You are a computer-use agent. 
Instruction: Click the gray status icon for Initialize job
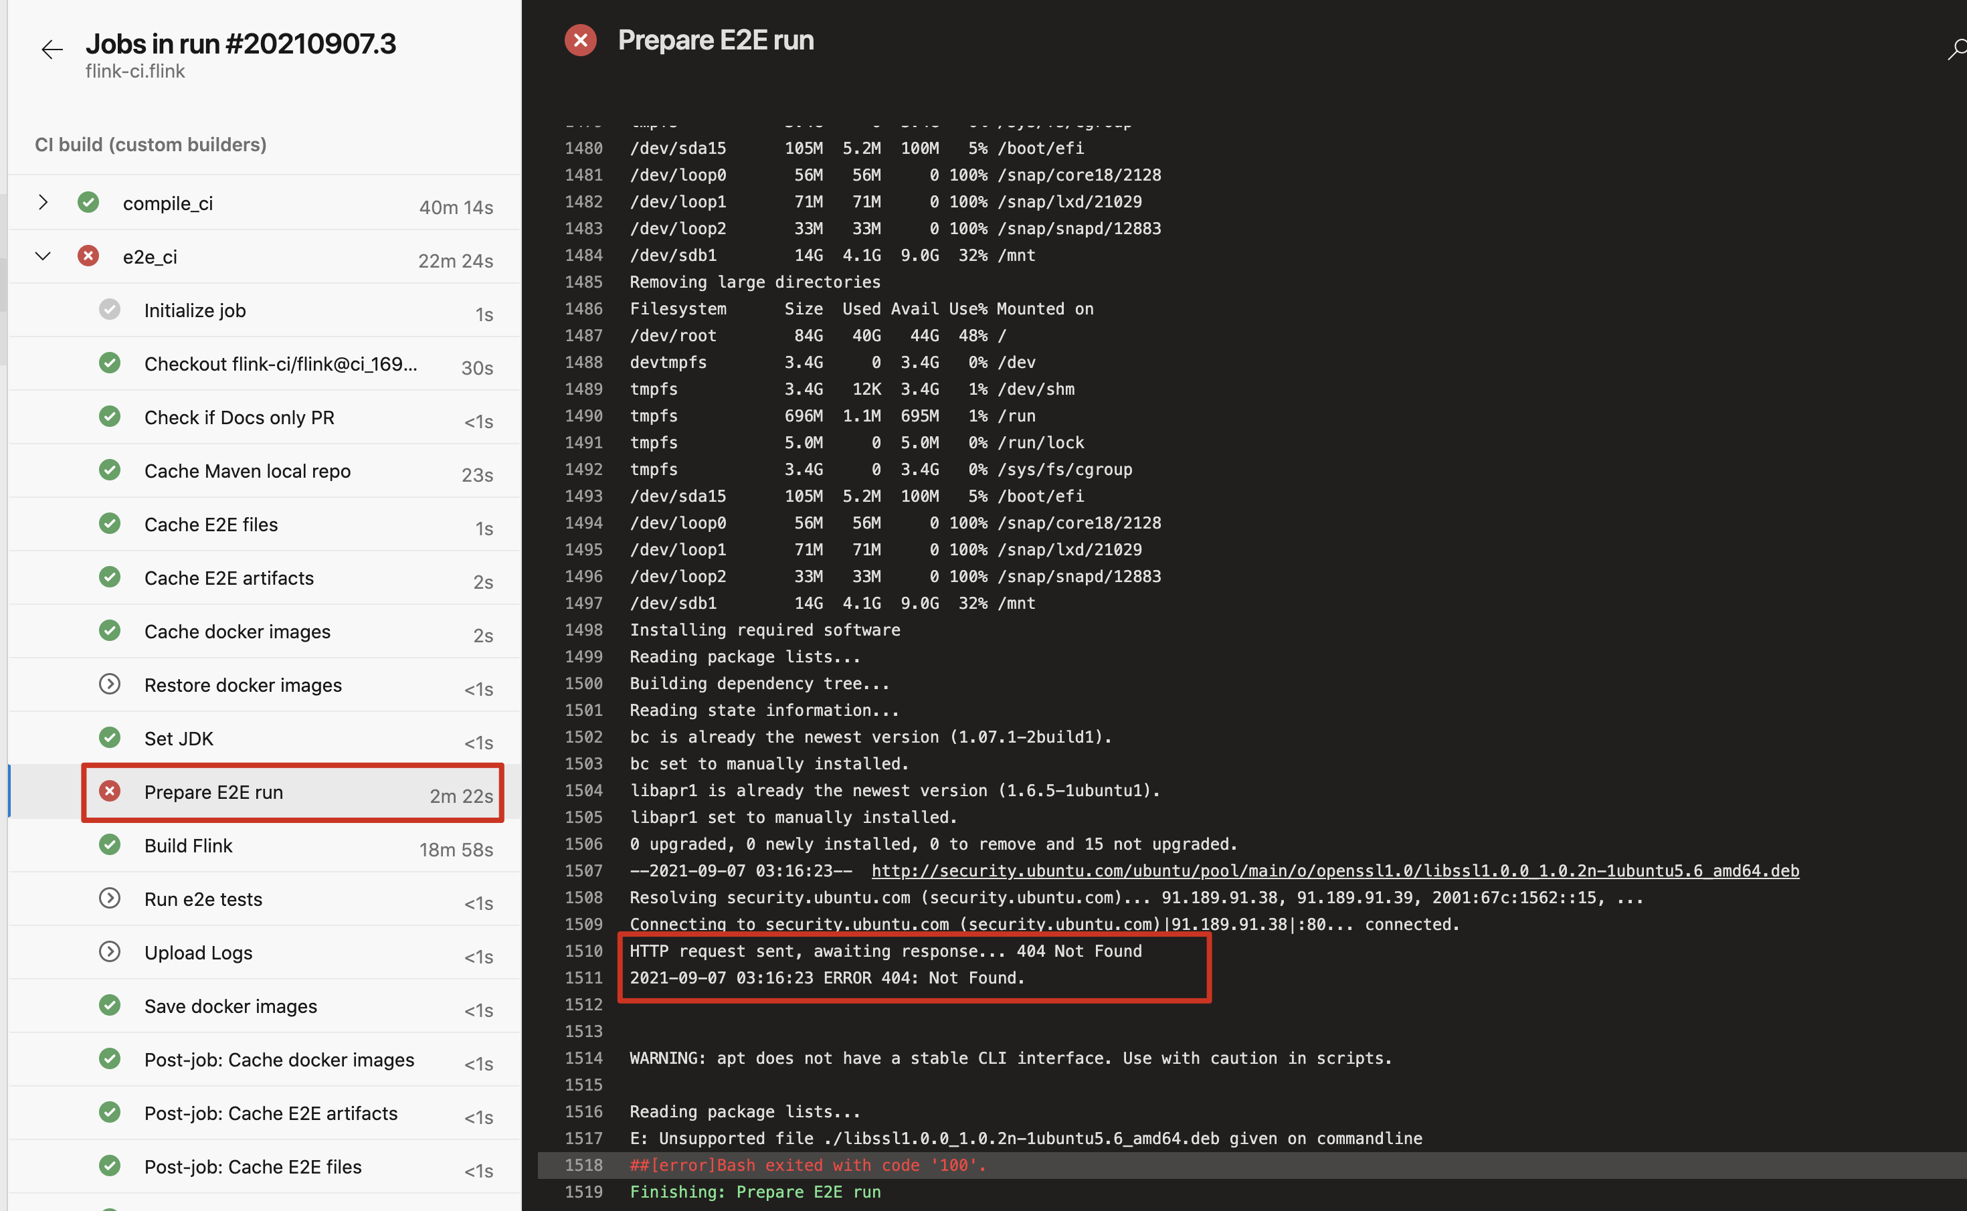click(110, 310)
